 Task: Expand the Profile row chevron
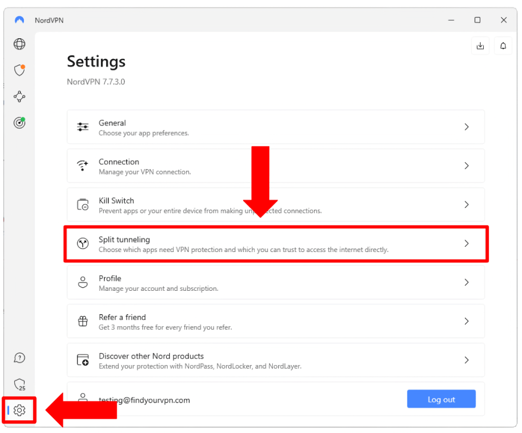tap(467, 283)
